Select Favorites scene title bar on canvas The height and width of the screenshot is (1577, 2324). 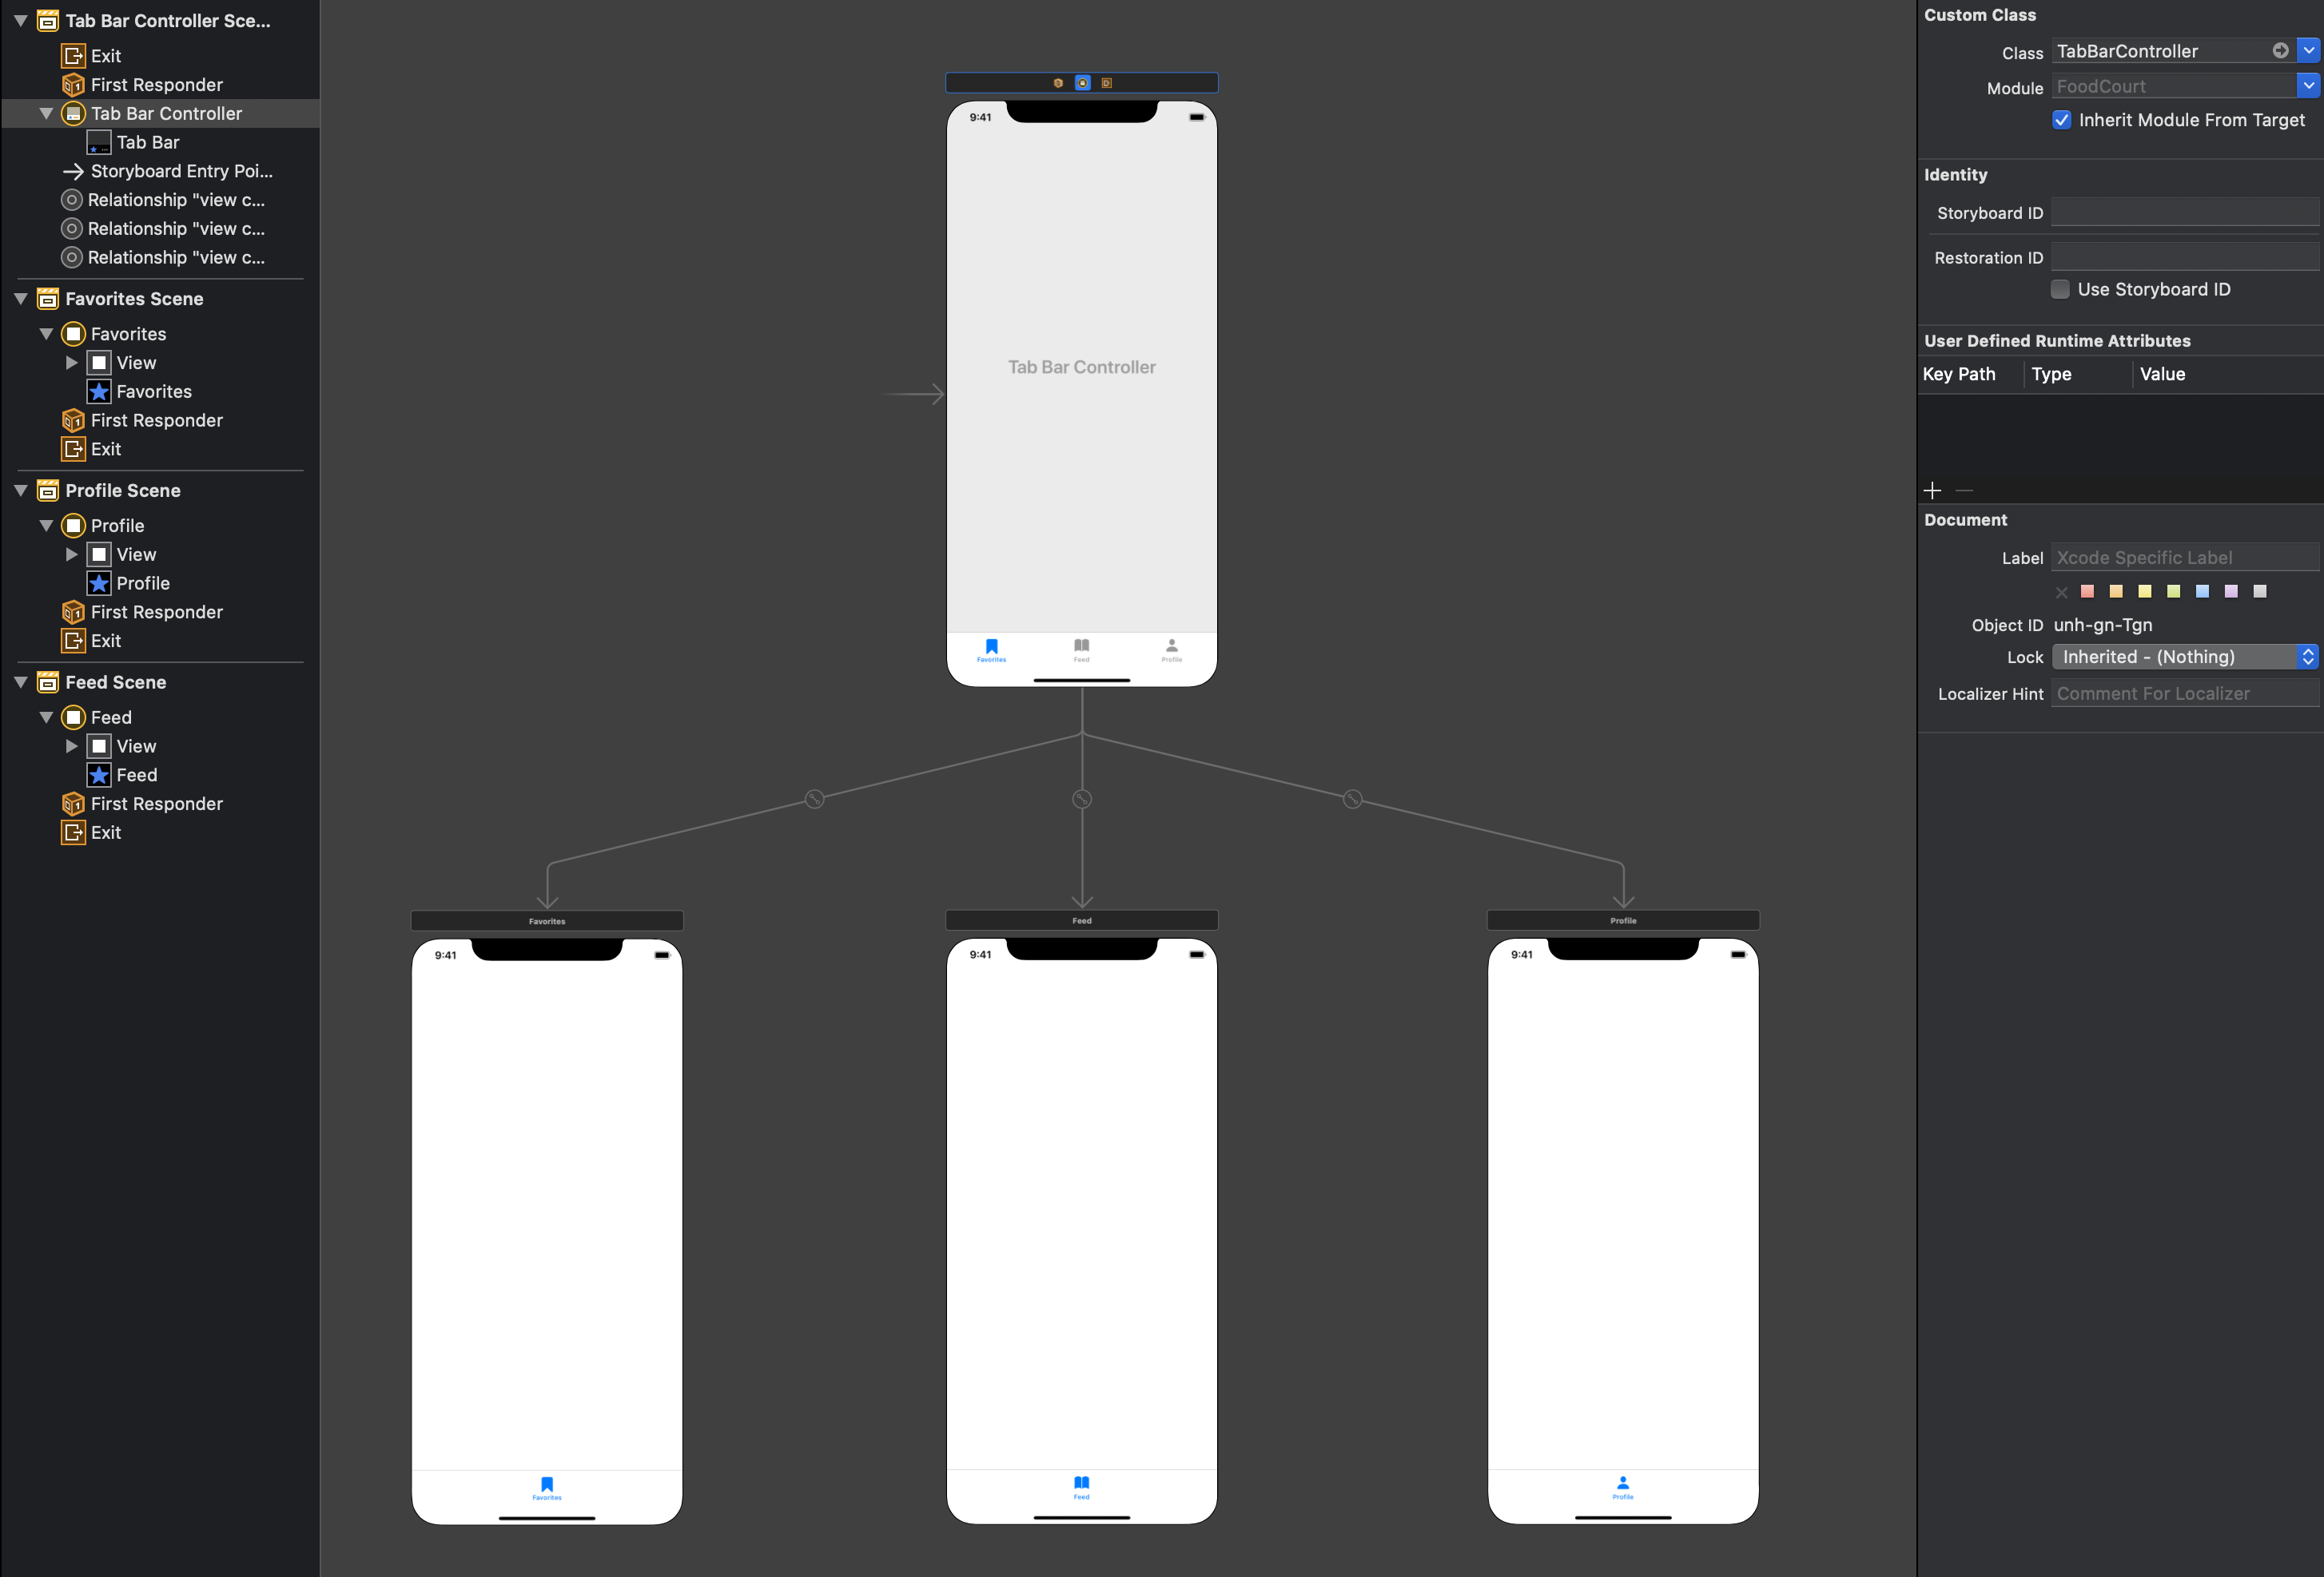pos(547,920)
